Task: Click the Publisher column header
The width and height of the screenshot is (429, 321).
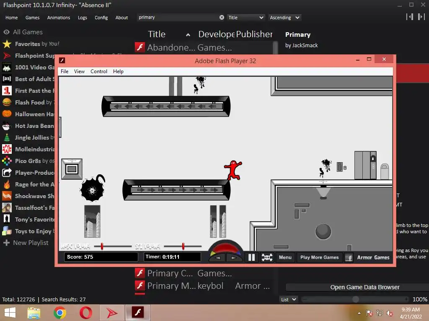Action: [254, 34]
